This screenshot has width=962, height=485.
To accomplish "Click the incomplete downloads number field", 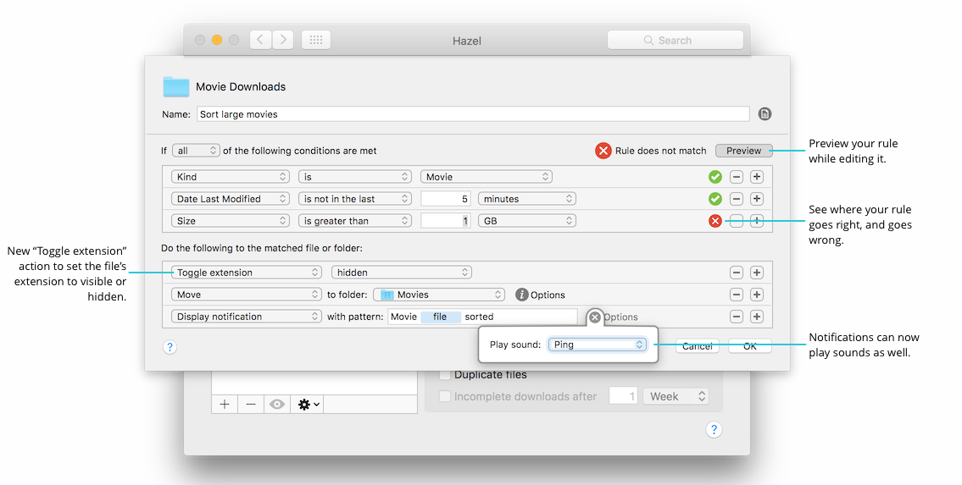I will click(x=623, y=396).
